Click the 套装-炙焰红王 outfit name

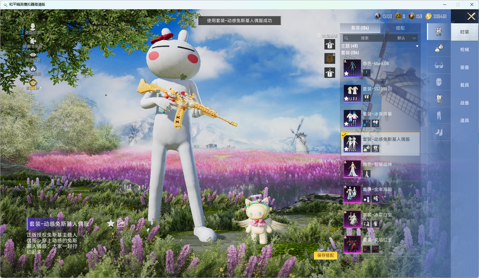pos(377,240)
